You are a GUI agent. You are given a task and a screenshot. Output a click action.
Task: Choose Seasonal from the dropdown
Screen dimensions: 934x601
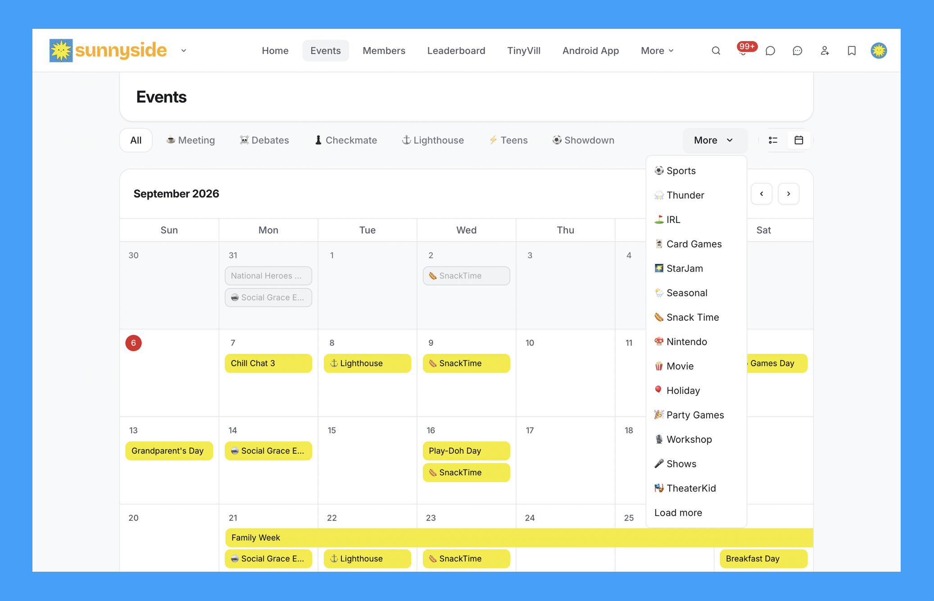pyautogui.click(x=696, y=293)
